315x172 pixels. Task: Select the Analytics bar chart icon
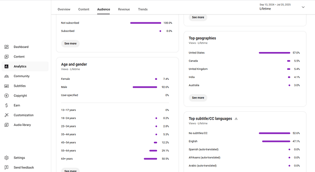pos(6,67)
